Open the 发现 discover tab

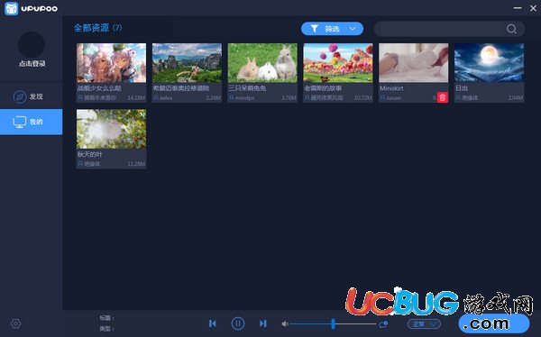[x=31, y=96]
